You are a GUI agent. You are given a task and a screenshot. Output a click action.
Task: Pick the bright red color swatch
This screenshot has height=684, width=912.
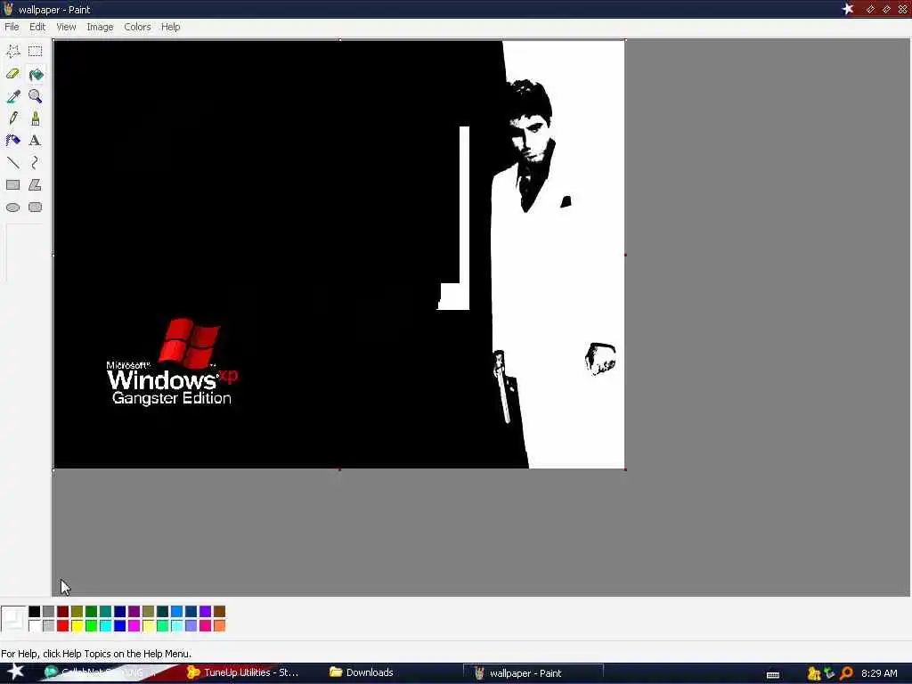pos(63,626)
